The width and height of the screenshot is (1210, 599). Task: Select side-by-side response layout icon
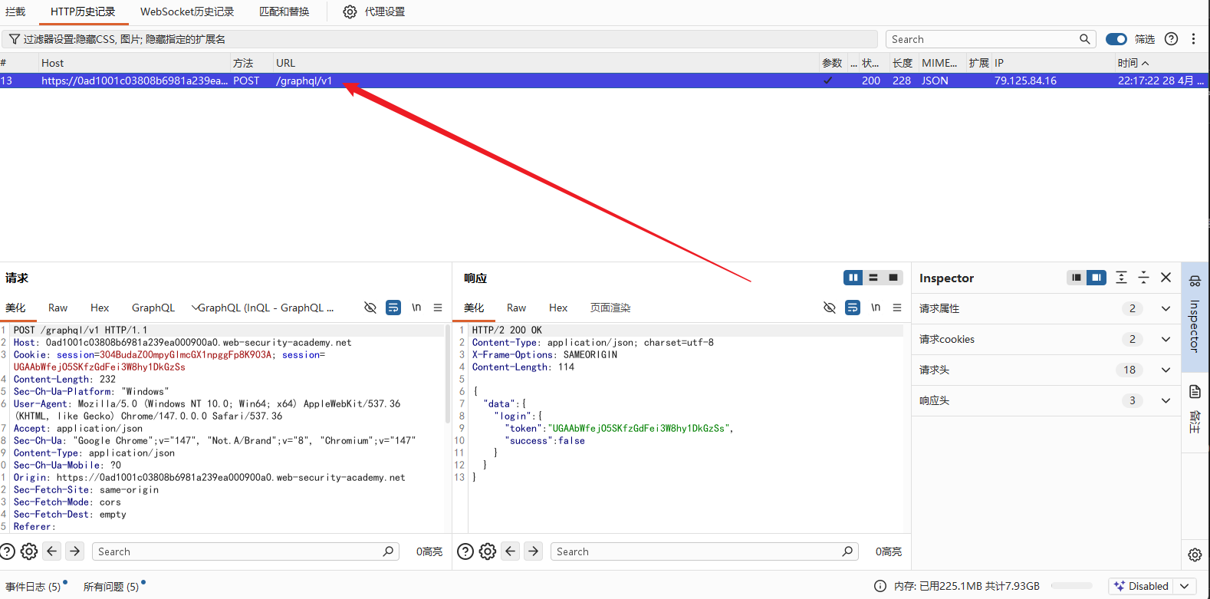click(853, 278)
